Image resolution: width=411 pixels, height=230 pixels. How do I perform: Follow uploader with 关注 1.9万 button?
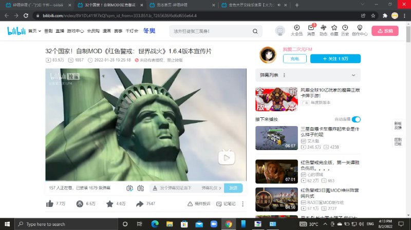[335, 58]
